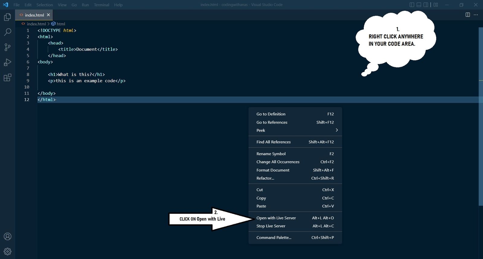
Task: Choose Paste in context menu
Action: 295,206
